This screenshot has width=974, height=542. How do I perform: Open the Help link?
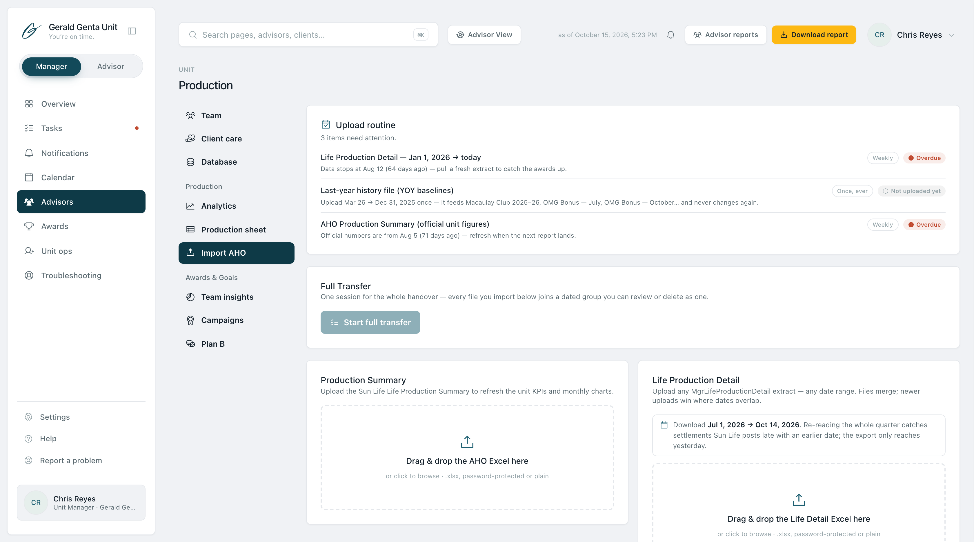[81, 439]
